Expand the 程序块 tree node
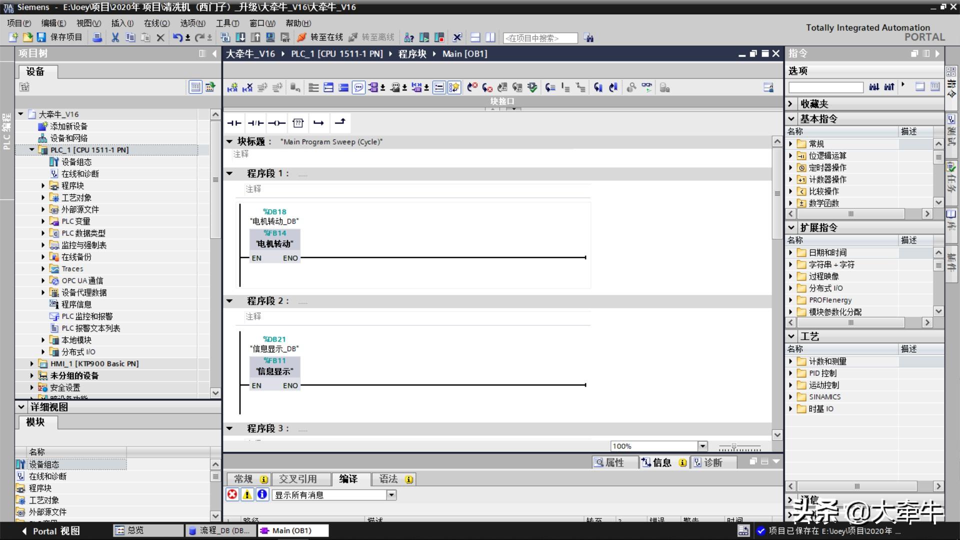The image size is (960, 540). [43, 185]
